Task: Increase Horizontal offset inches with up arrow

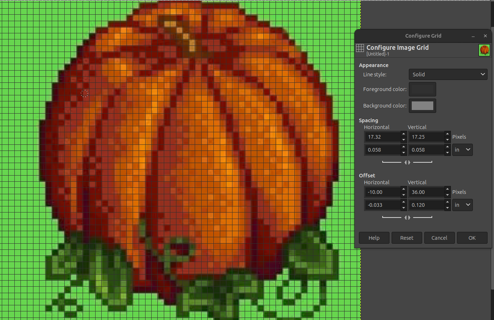Action: (404, 202)
